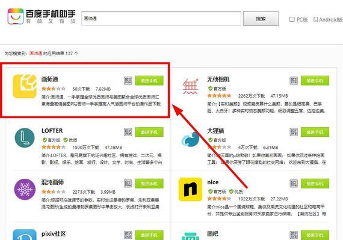
Task: Click the 7.82MB size text
Action: 103,89
